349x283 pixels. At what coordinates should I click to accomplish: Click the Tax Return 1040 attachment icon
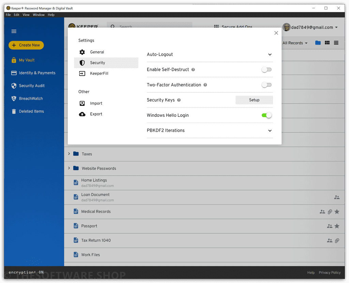pos(337,240)
